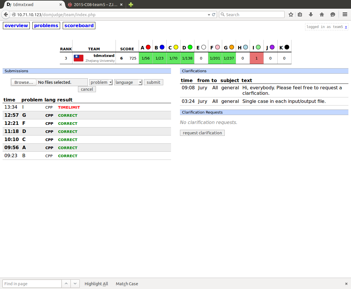Open the scoreboard menu link
Screen dimensions: 351x289
click(x=79, y=25)
